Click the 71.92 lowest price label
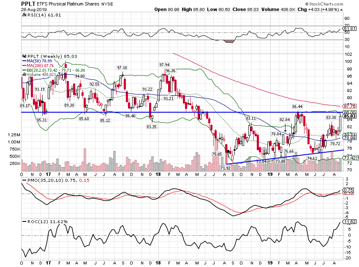This screenshot has width=359, height=267. coord(225,168)
